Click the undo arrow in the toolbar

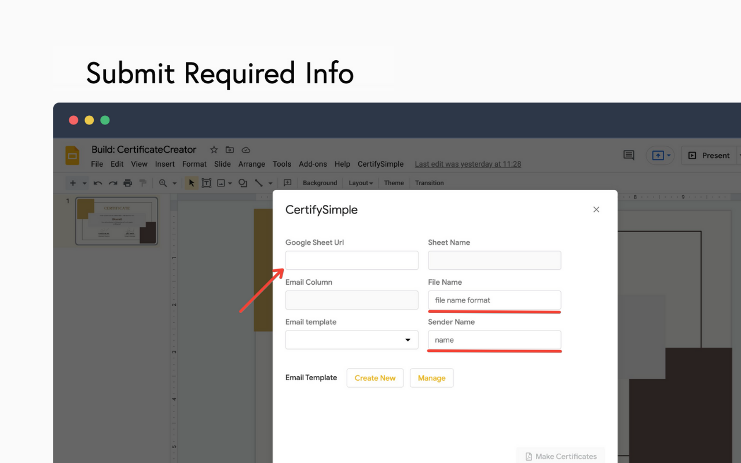(98, 183)
